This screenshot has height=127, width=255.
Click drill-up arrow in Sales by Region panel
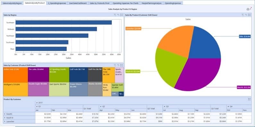(118, 15)
